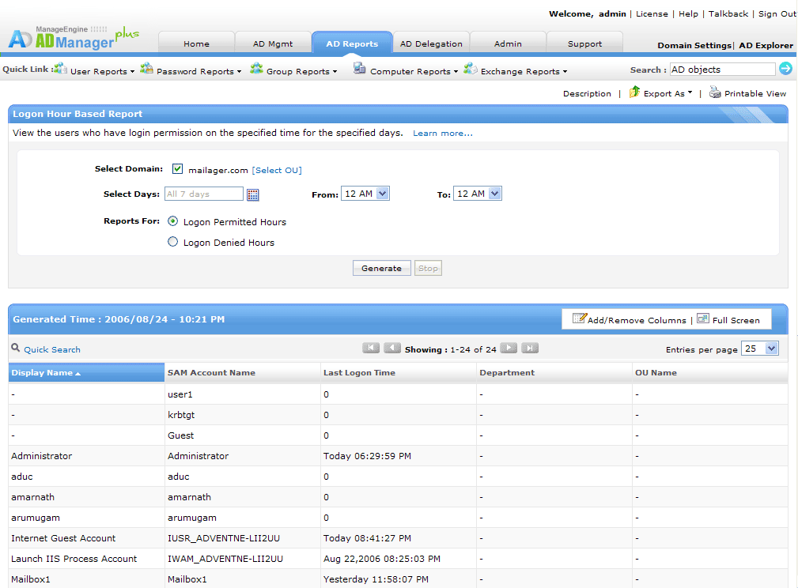The height and width of the screenshot is (588, 798).
Task: Go to first page of results
Action: [x=370, y=348]
